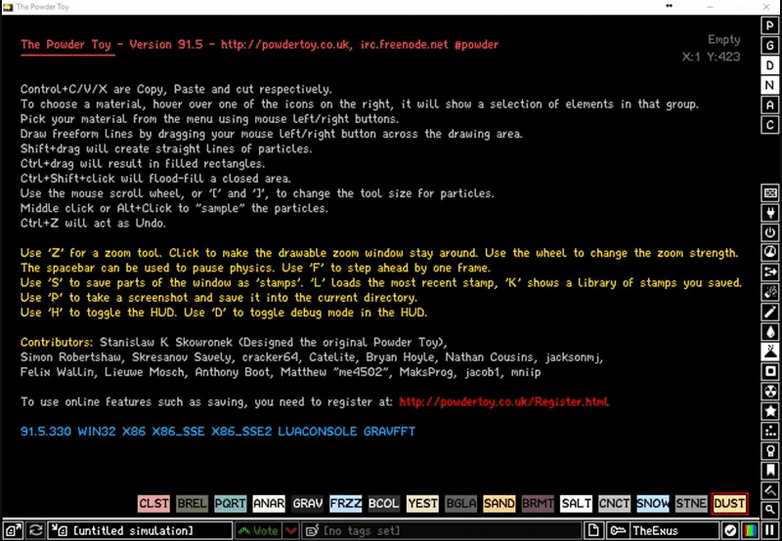Clear simulation with new page icon

pos(593,530)
